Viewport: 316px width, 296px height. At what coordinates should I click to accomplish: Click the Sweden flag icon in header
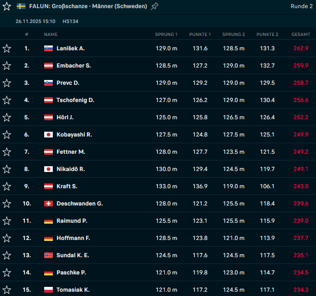point(21,6)
